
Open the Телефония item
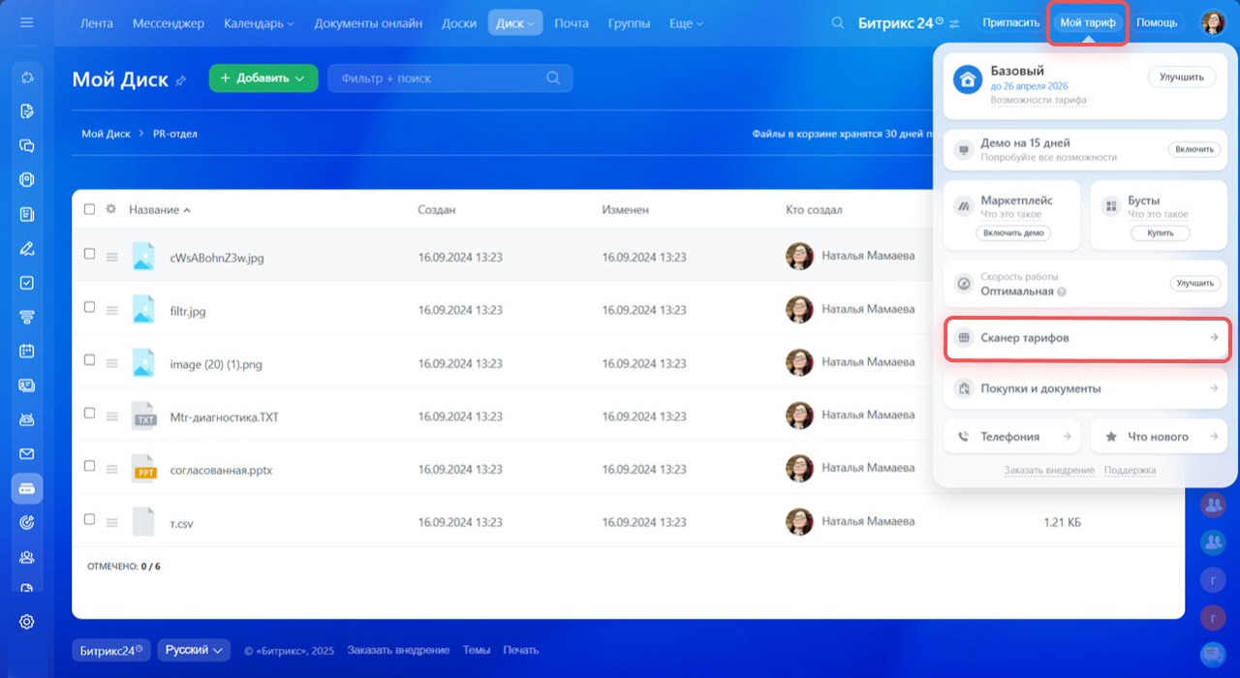point(1012,437)
